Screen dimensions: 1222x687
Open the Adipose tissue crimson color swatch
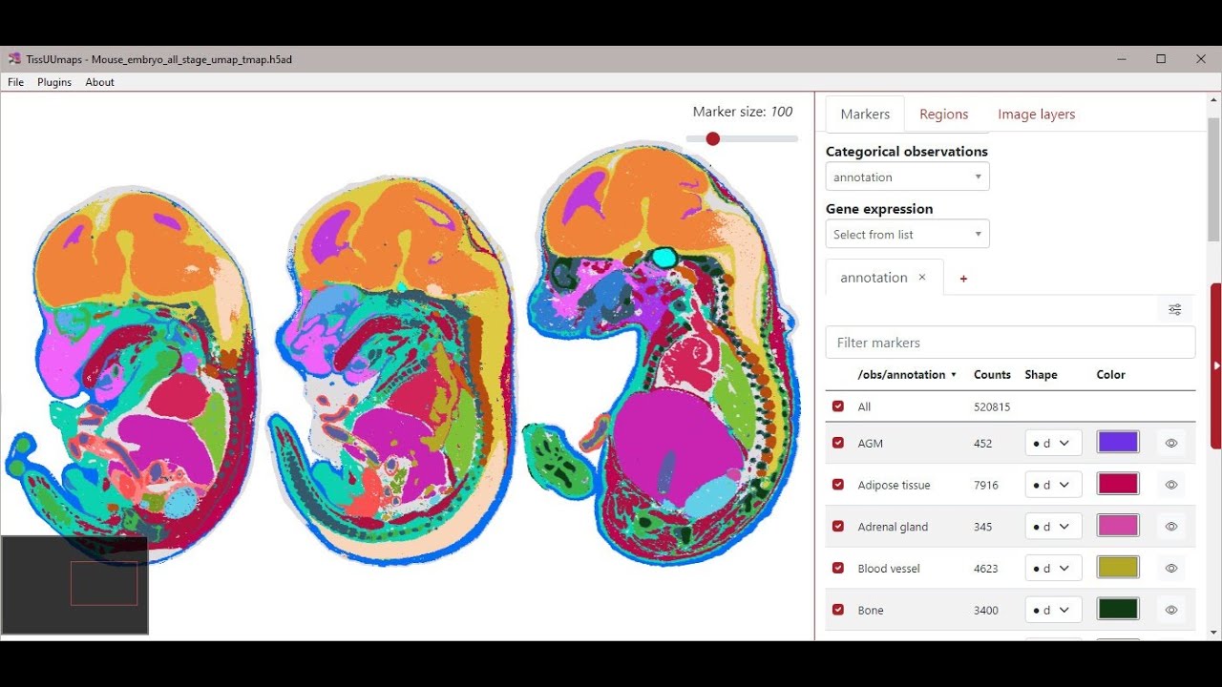pos(1118,485)
